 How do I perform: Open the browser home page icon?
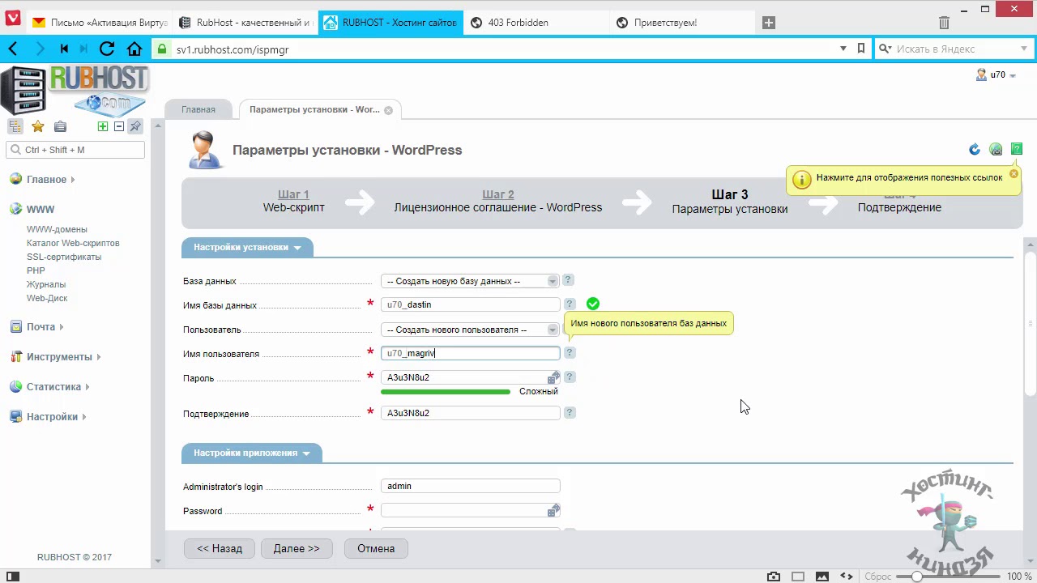point(134,49)
